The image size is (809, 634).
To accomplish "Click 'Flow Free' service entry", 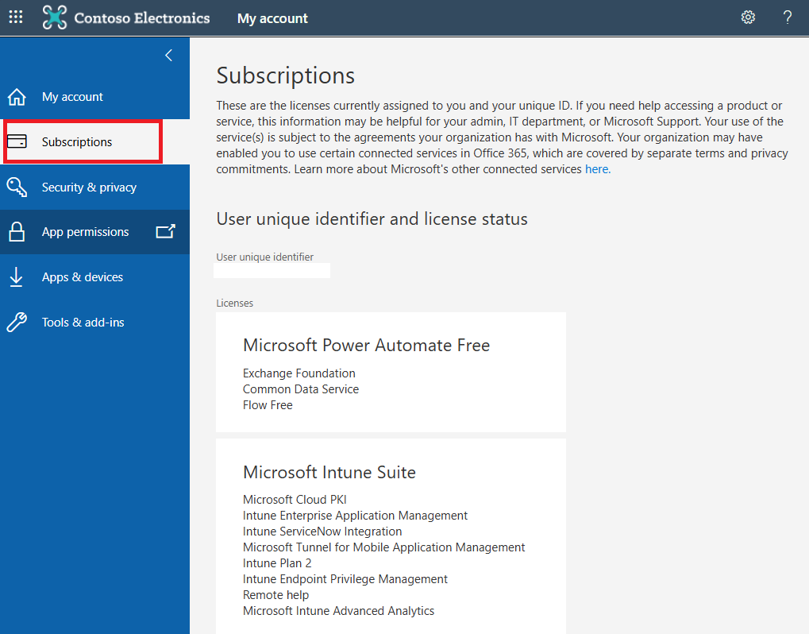I will coord(268,405).
